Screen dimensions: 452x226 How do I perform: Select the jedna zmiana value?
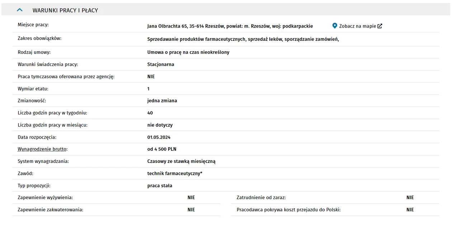point(162,101)
